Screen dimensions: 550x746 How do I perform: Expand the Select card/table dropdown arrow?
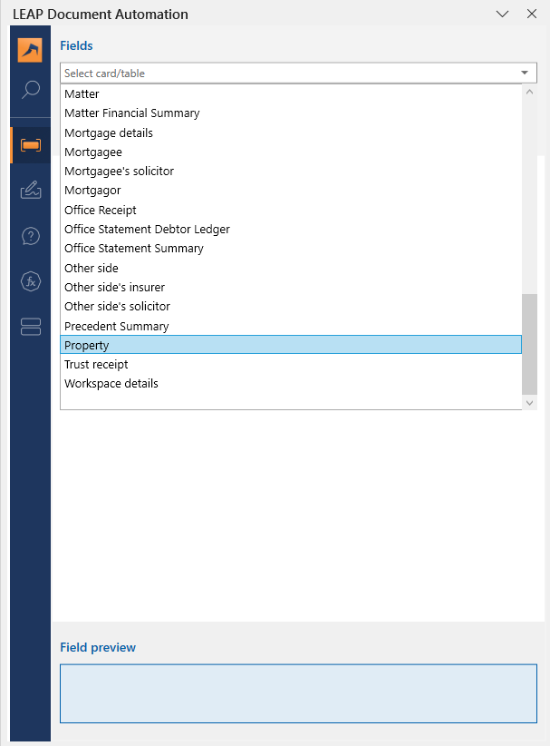point(525,73)
